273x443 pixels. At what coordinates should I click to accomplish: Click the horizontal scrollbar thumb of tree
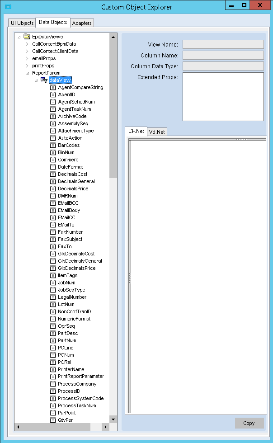point(56,427)
